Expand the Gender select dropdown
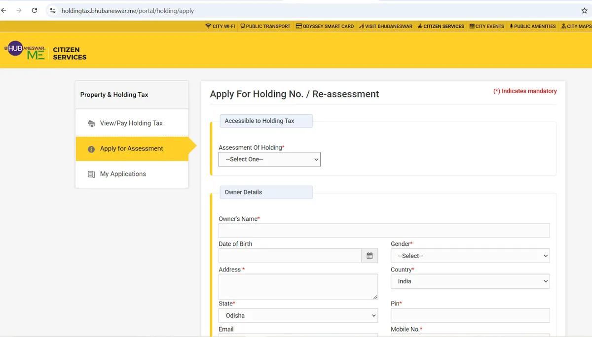Viewport: 592px width, 337px height. (x=470, y=256)
